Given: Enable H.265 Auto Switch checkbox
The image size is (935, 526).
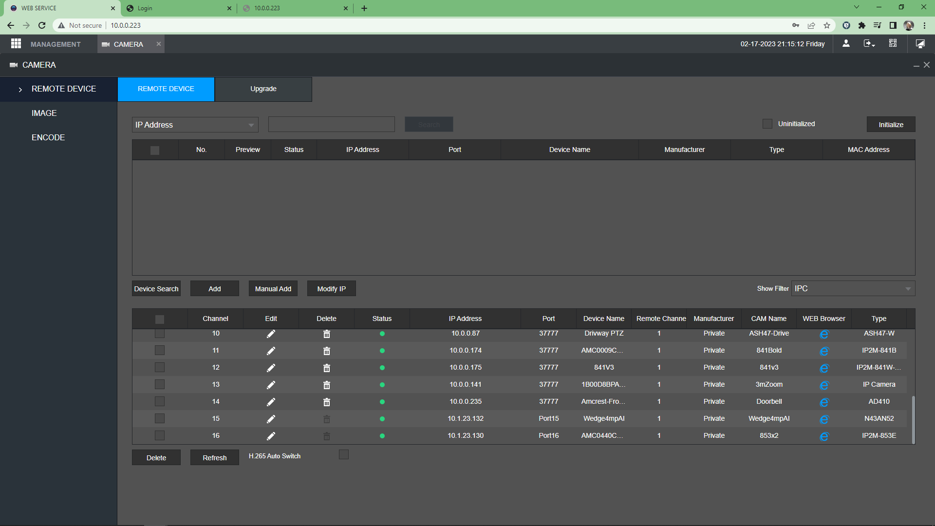Looking at the screenshot, I should (x=344, y=454).
